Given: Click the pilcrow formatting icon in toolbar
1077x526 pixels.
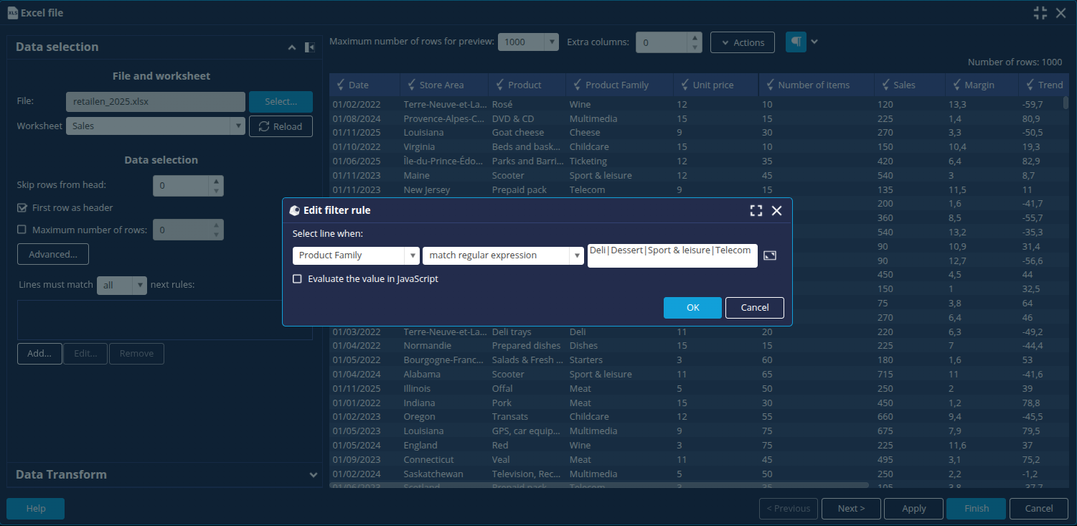Looking at the screenshot, I should click(x=796, y=42).
